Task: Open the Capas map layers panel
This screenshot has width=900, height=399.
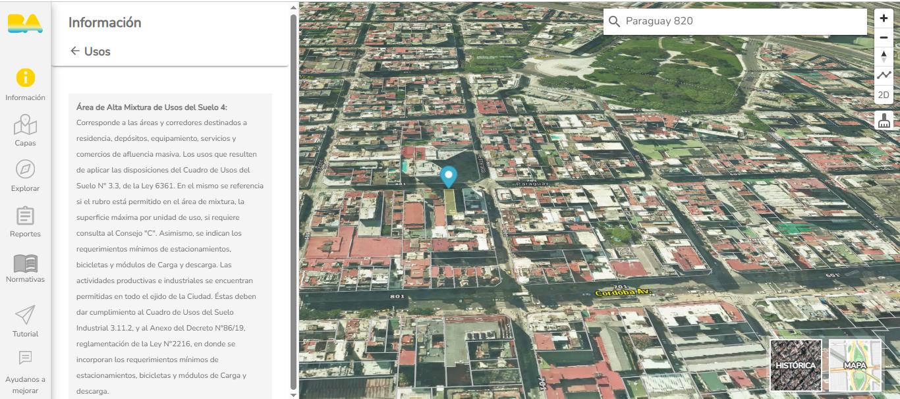Action: click(25, 130)
